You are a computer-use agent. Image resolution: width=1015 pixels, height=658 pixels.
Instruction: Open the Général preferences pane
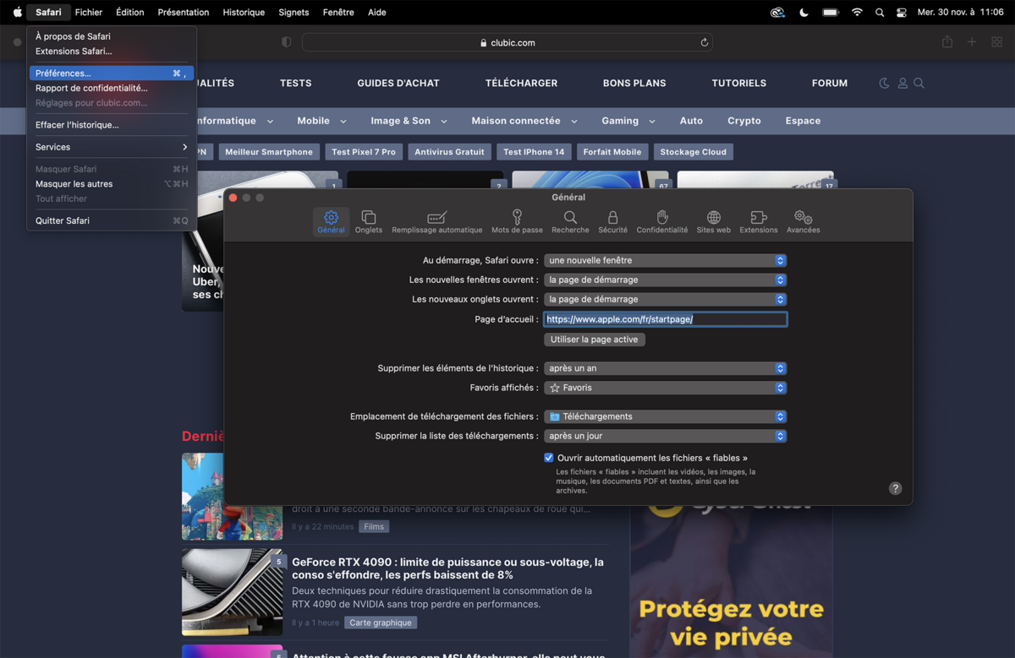(331, 222)
